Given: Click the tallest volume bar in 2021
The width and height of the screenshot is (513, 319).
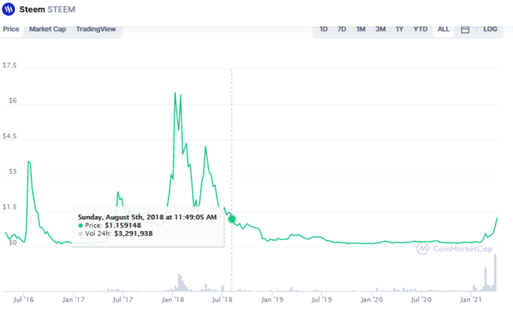Looking at the screenshot, I should [496, 272].
